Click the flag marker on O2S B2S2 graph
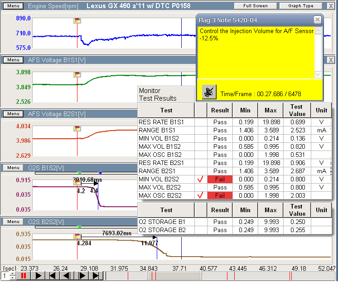Screen dimensions: 338x282 pos(77,237)
